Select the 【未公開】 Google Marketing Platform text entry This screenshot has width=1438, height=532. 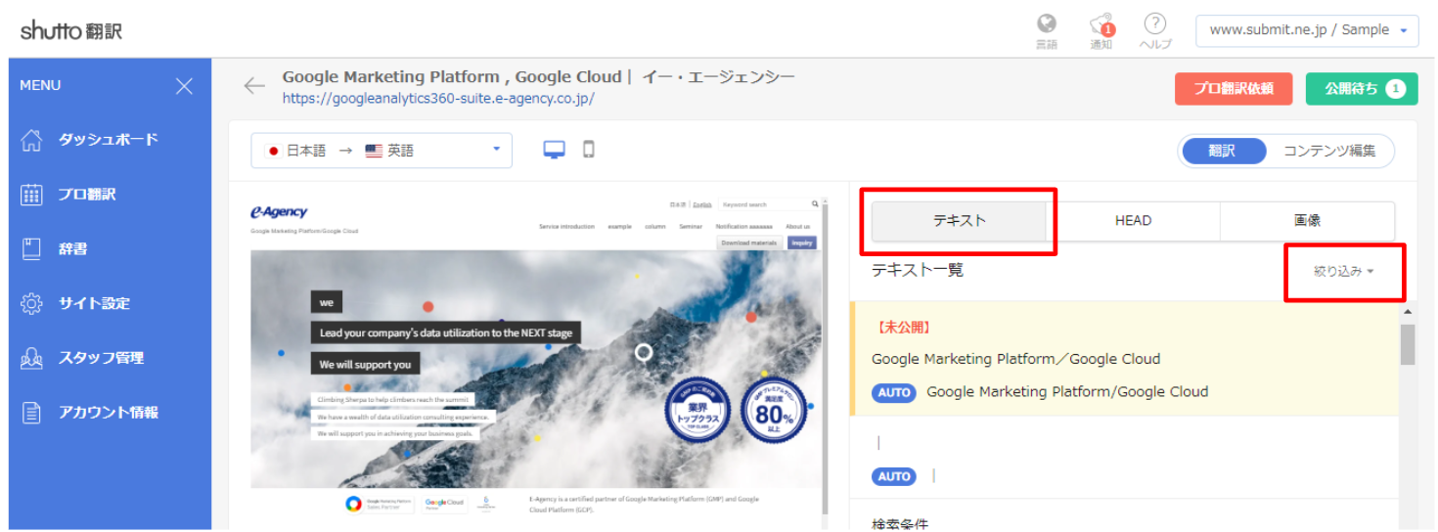pos(1124,359)
